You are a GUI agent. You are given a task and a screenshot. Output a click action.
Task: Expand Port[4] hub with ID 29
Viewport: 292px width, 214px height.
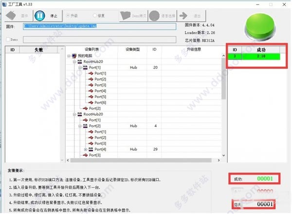coord(86,149)
